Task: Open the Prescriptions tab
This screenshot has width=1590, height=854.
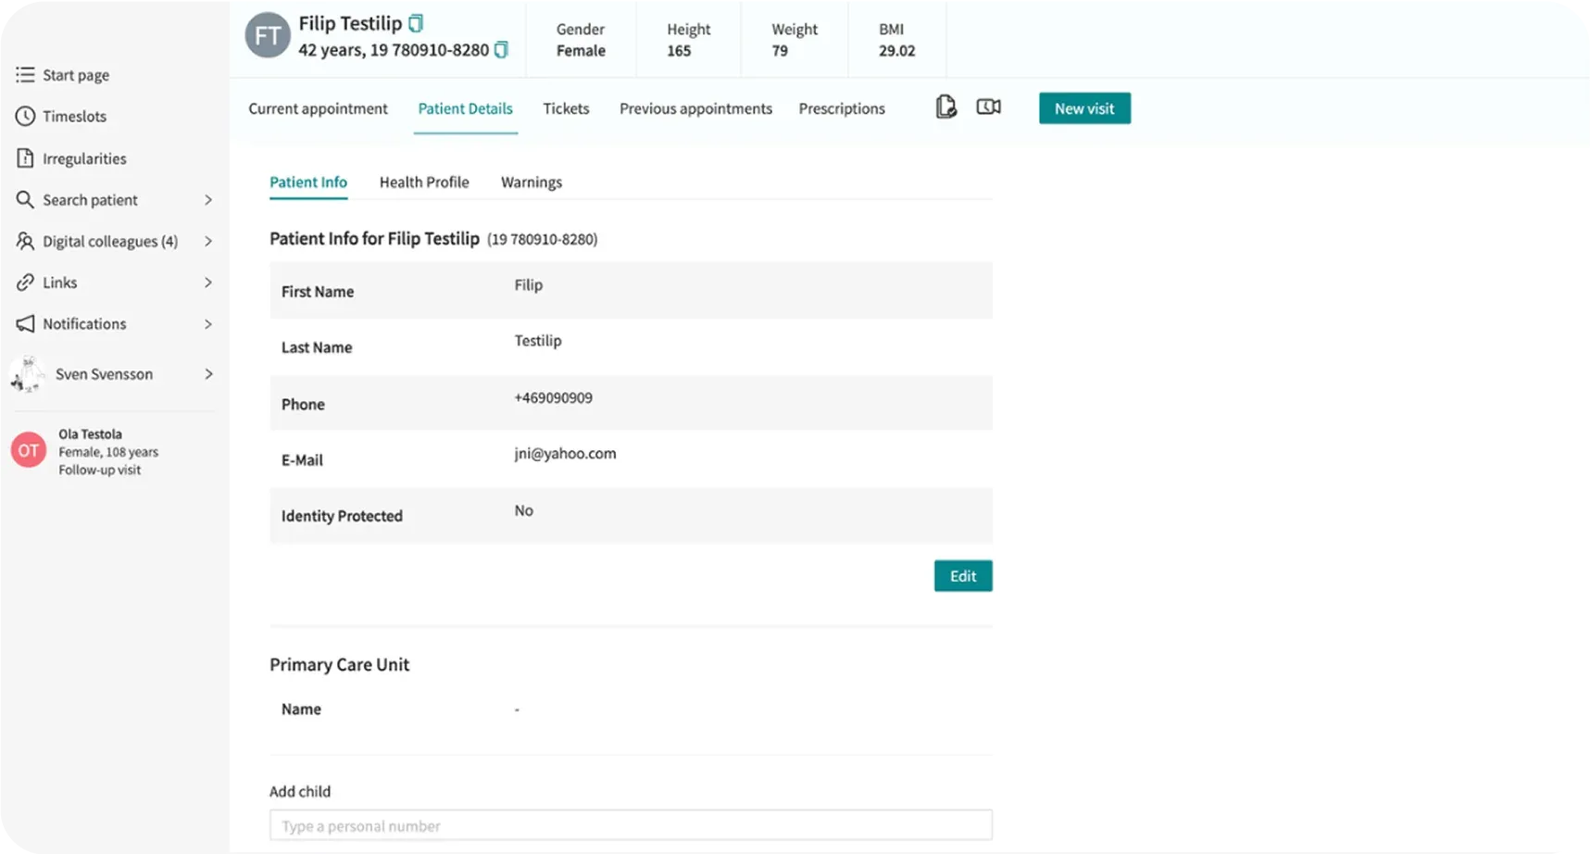Action: (x=842, y=108)
